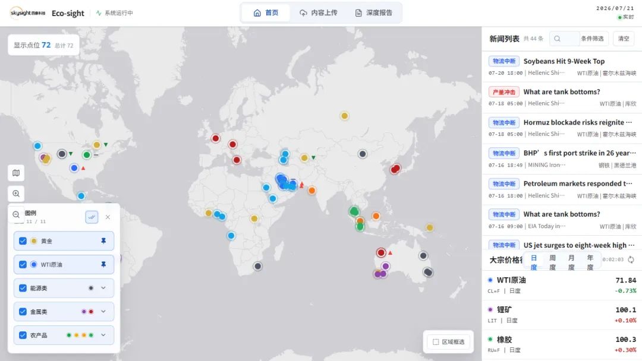Click the pin icon on the 黄金 row
This screenshot has height=361, width=642.
coord(103,241)
